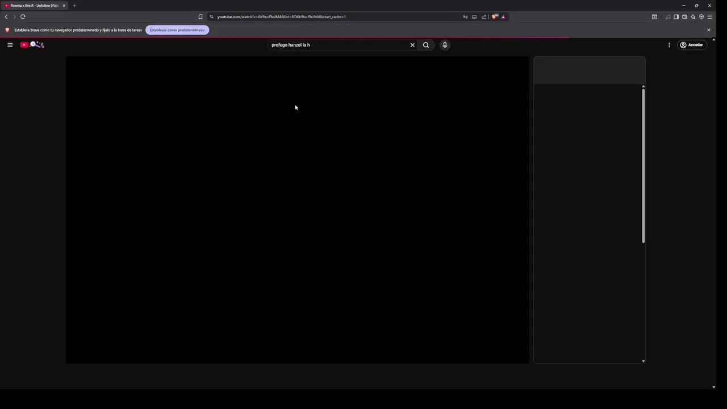This screenshot has width=727, height=409.
Task: Share this page with the share icon
Action: click(483, 16)
